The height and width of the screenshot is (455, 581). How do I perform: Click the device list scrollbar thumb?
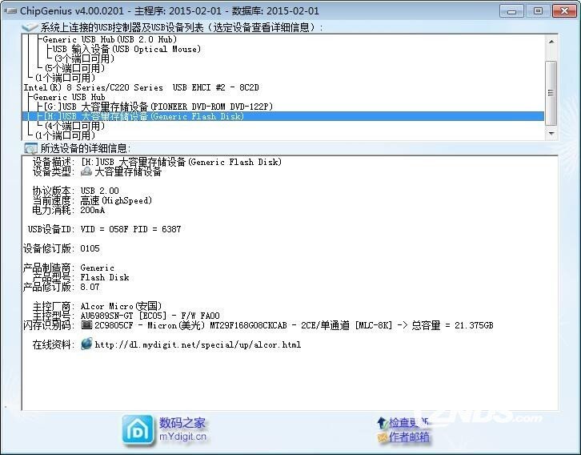pos(551,93)
